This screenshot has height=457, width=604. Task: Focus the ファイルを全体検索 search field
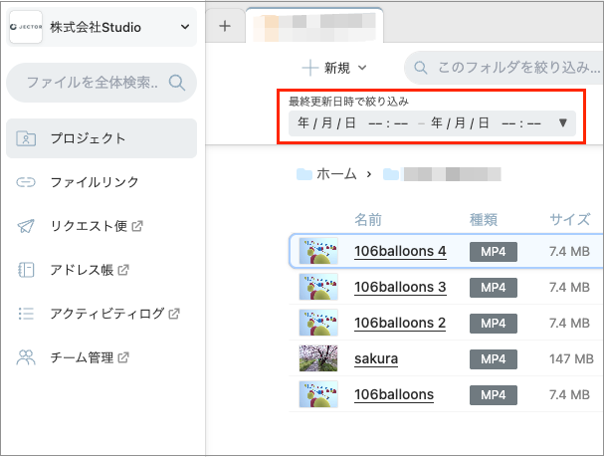(101, 83)
